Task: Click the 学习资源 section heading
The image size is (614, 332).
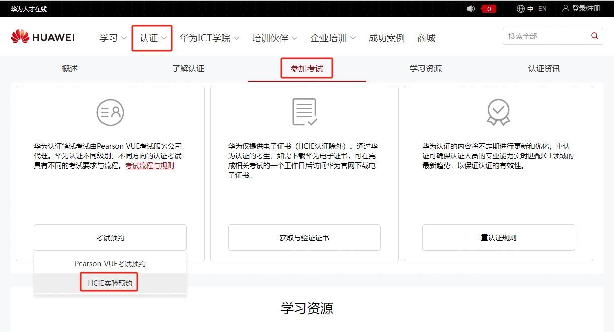Action: pos(307,308)
